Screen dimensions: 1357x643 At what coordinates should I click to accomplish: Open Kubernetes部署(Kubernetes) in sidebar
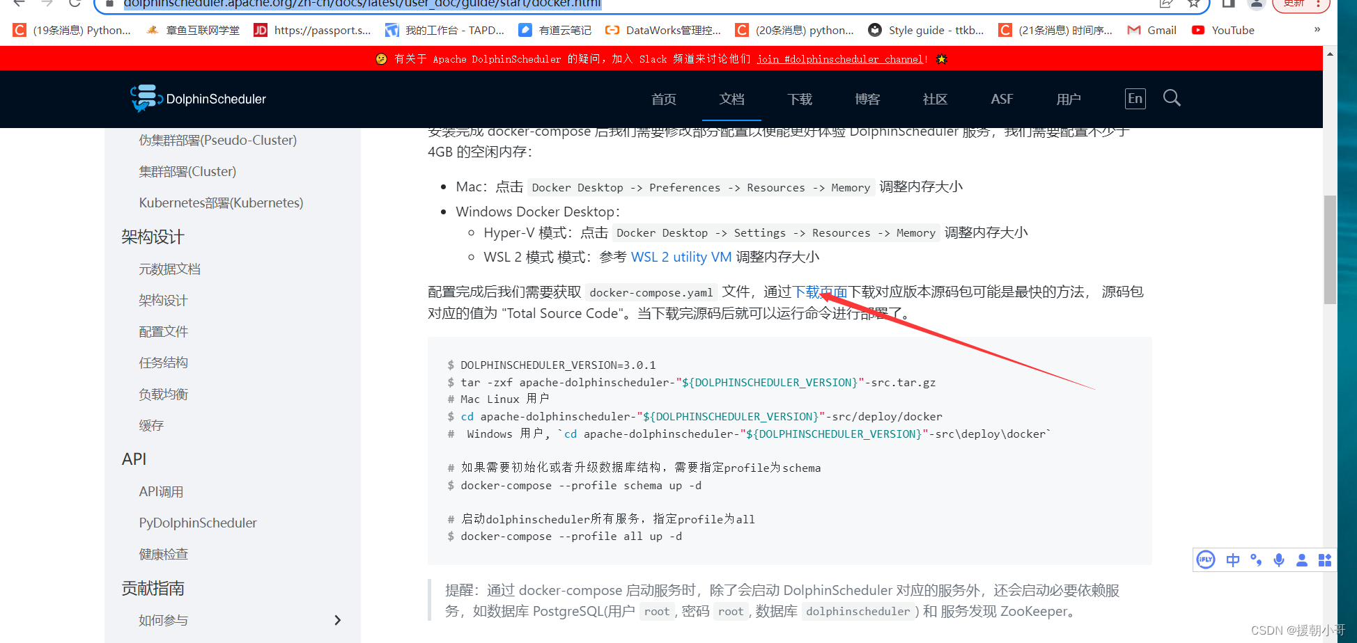[221, 203]
